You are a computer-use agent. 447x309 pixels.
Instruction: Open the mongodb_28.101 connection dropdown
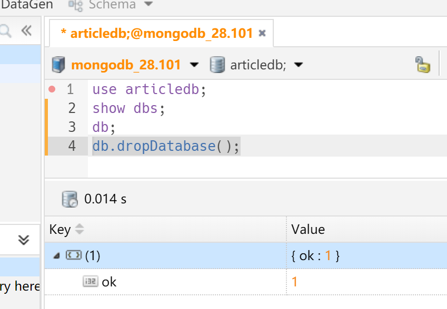(194, 65)
